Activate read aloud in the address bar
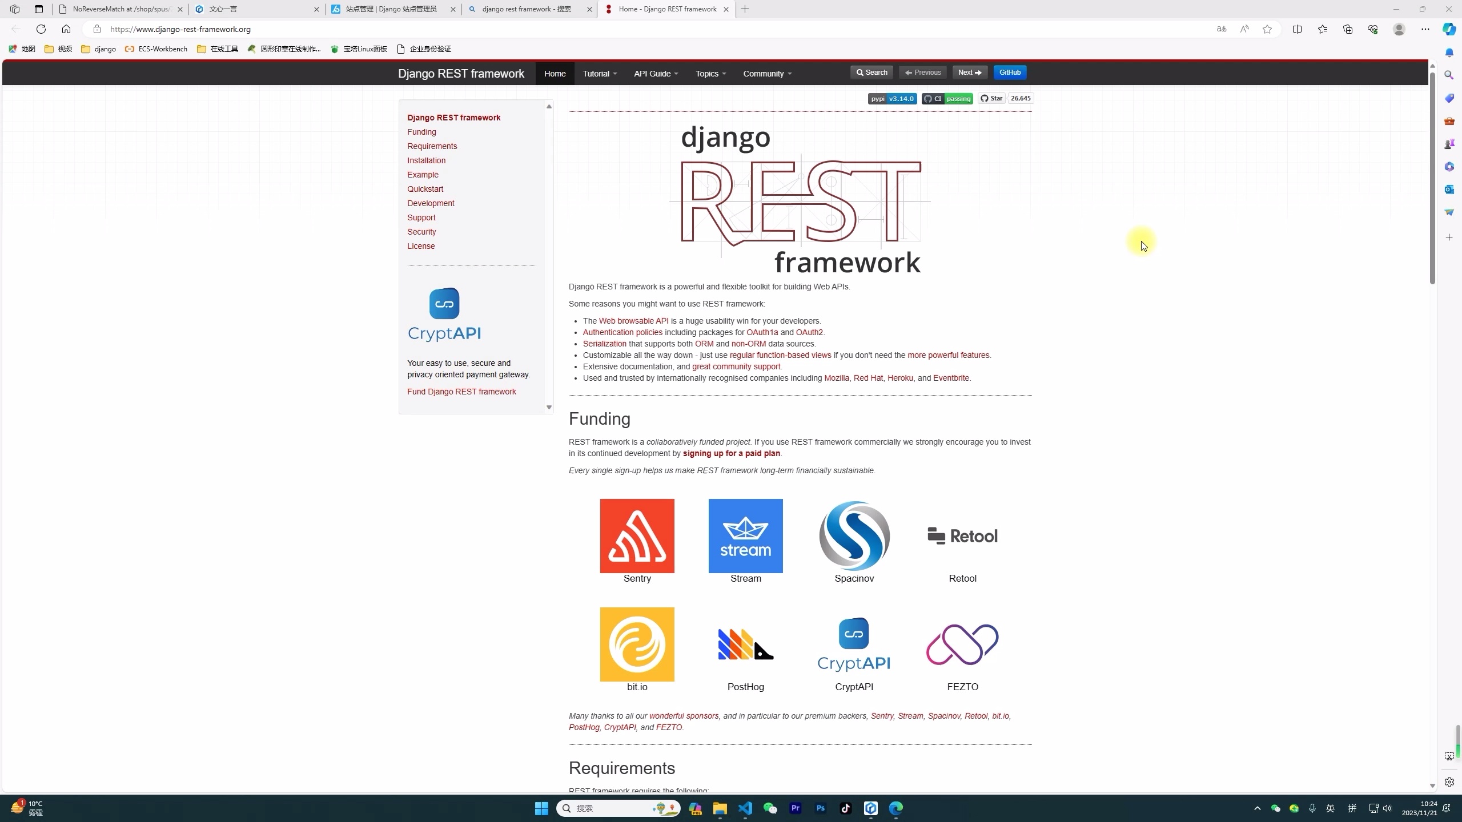Screen dimensions: 1462x822 click(1244, 29)
